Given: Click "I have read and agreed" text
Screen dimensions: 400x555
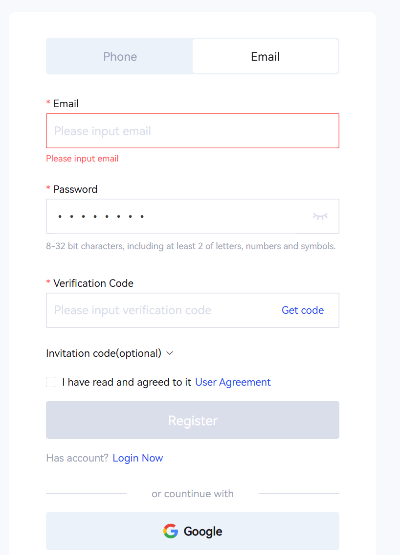Looking at the screenshot, I should pos(127,382).
